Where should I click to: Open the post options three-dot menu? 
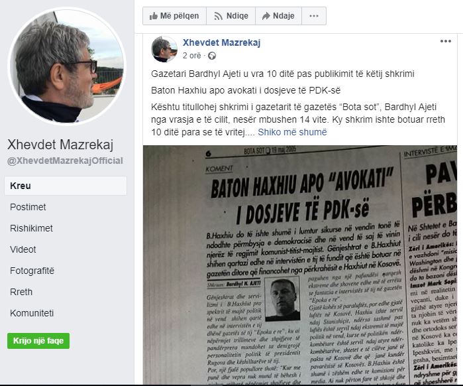coord(446,41)
